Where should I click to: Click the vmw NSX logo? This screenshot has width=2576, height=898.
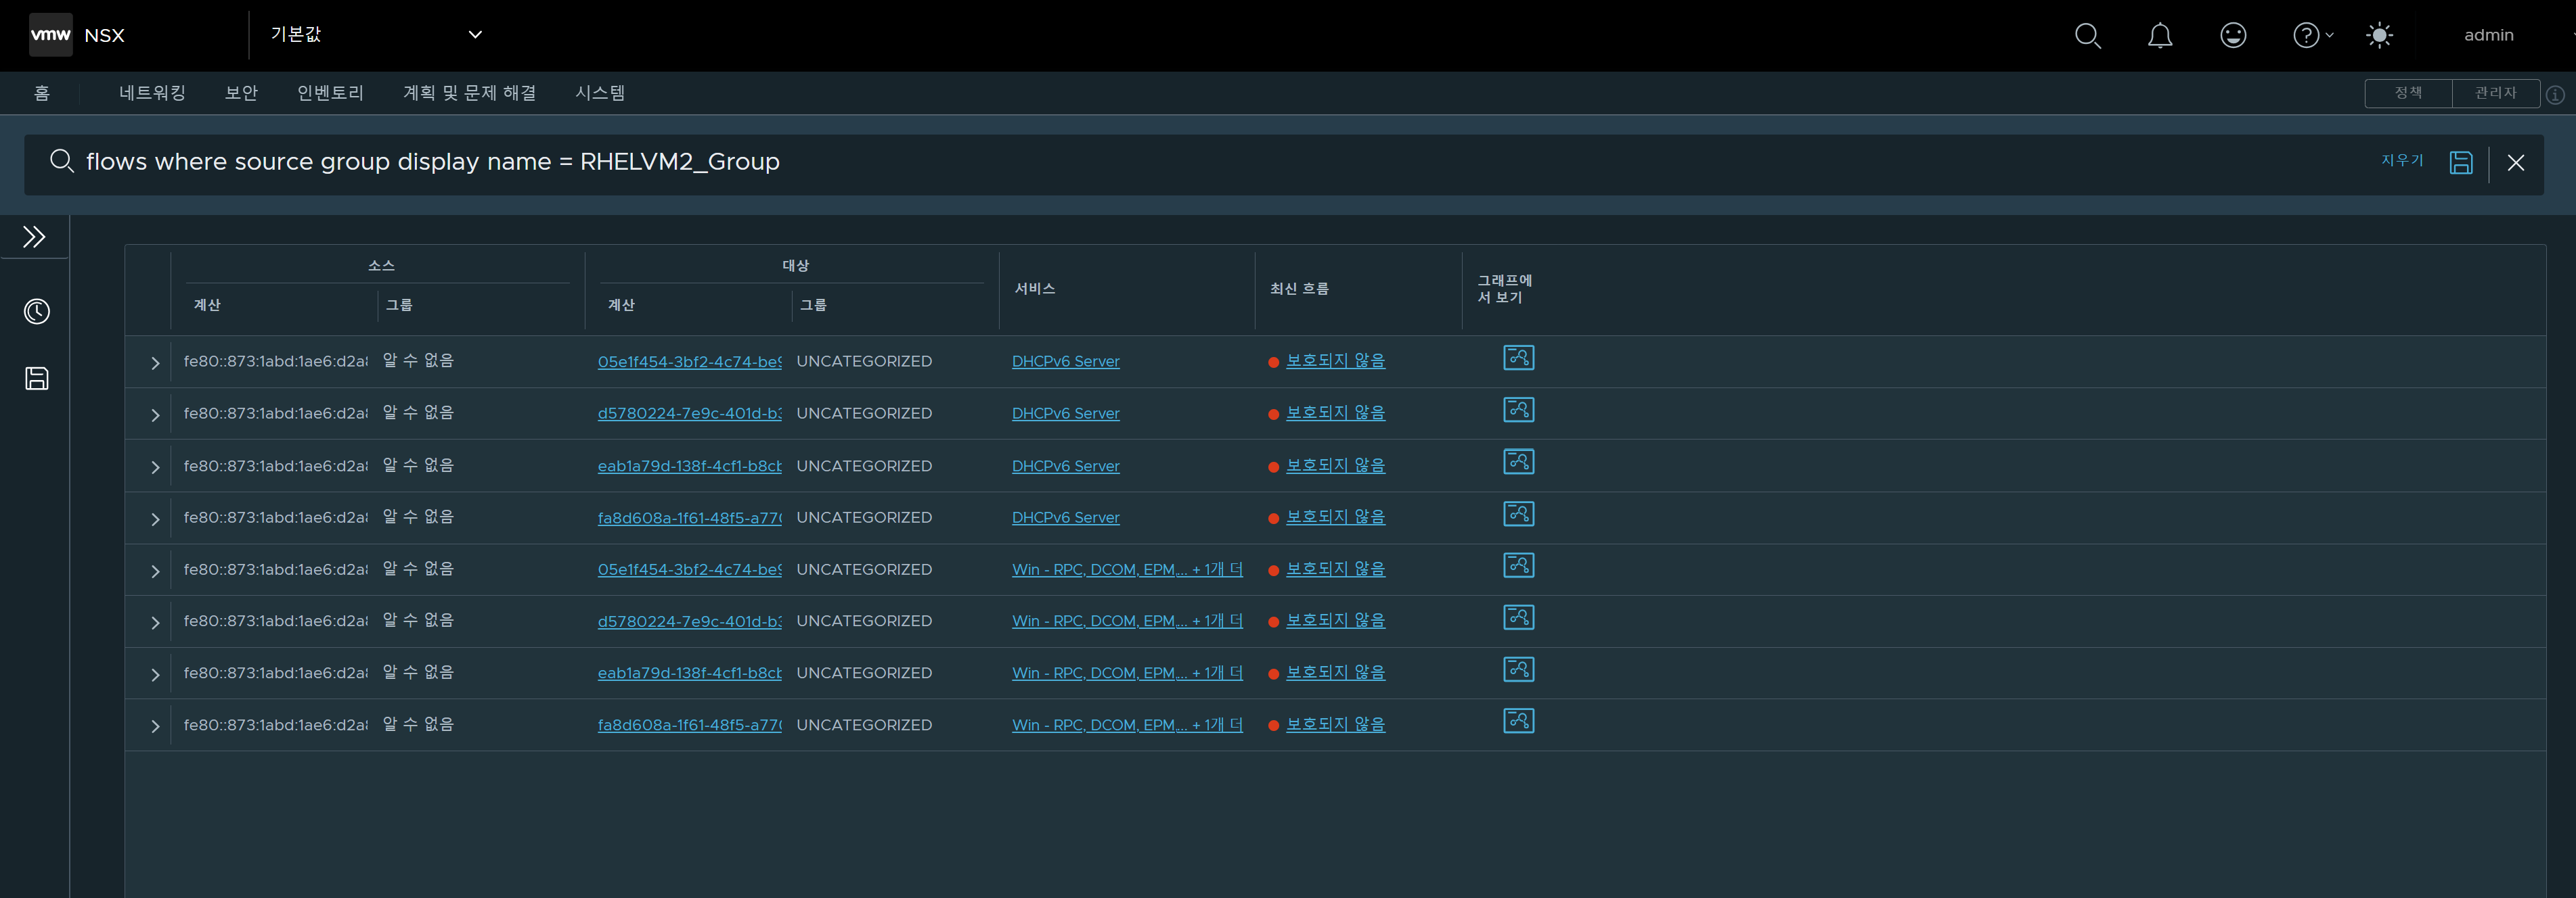point(78,35)
